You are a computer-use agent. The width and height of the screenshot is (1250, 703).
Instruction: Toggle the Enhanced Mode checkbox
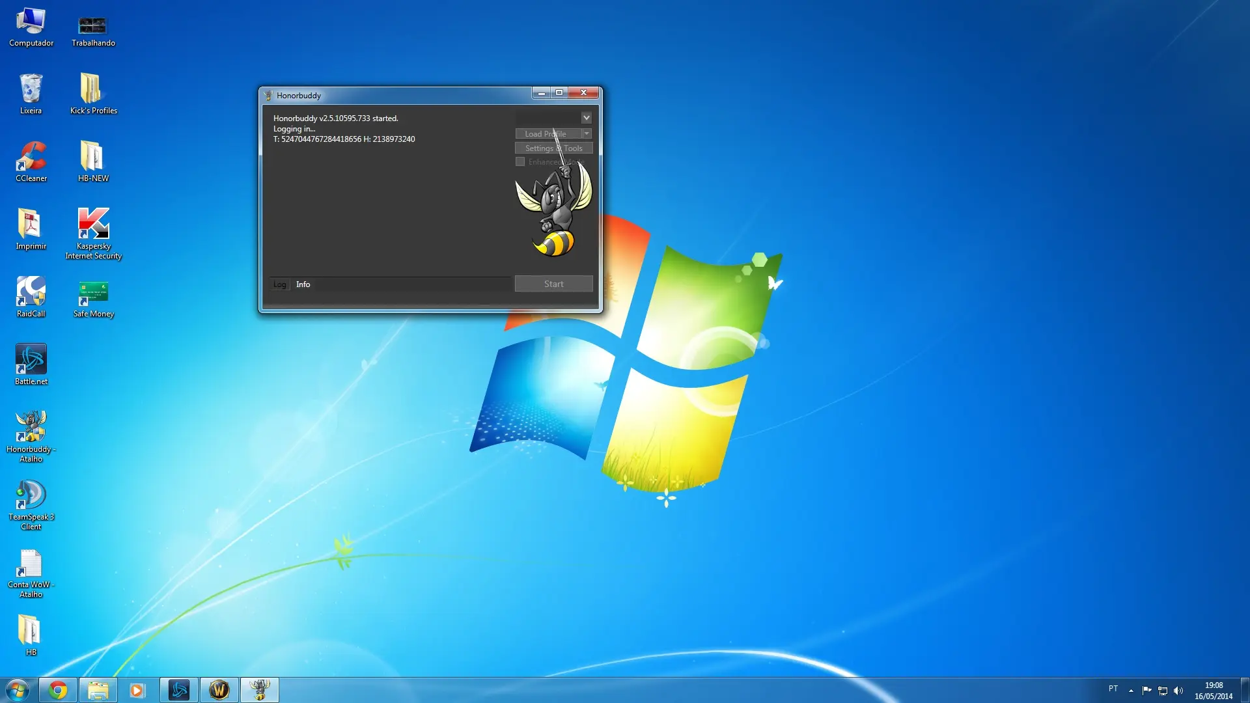[520, 162]
